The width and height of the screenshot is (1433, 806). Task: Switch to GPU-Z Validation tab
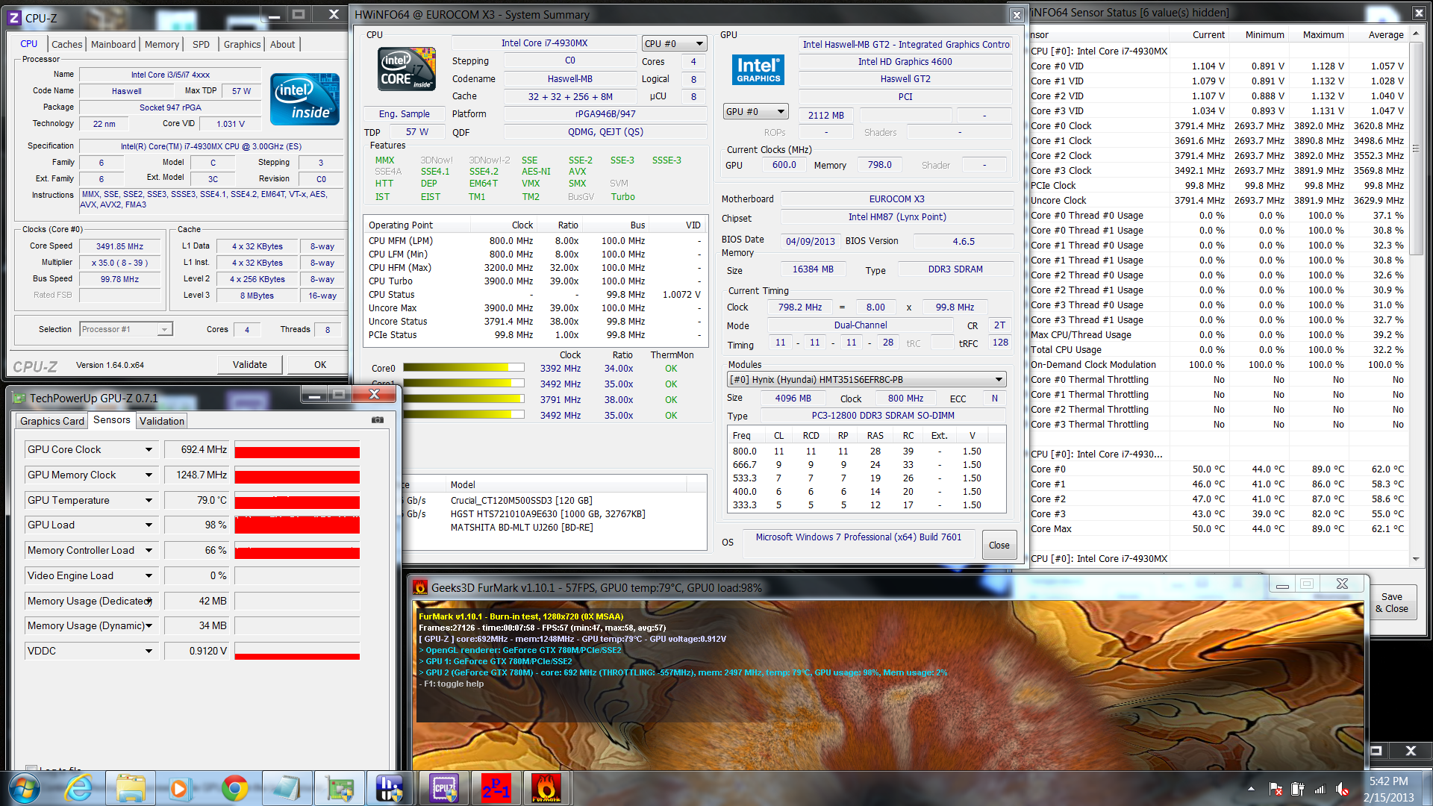pos(162,421)
